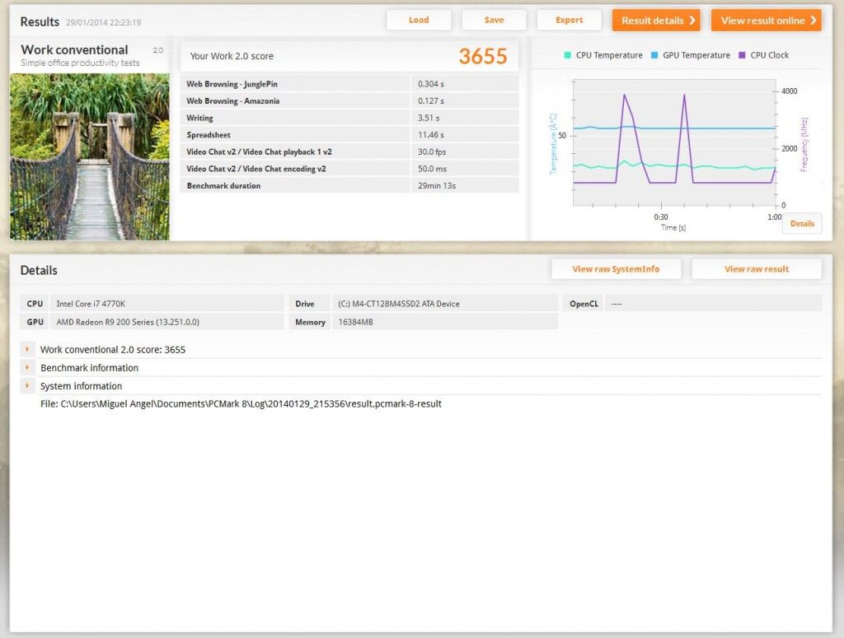Click the temperature and frequency chart
This screenshot has height=638, width=844.
[674, 143]
